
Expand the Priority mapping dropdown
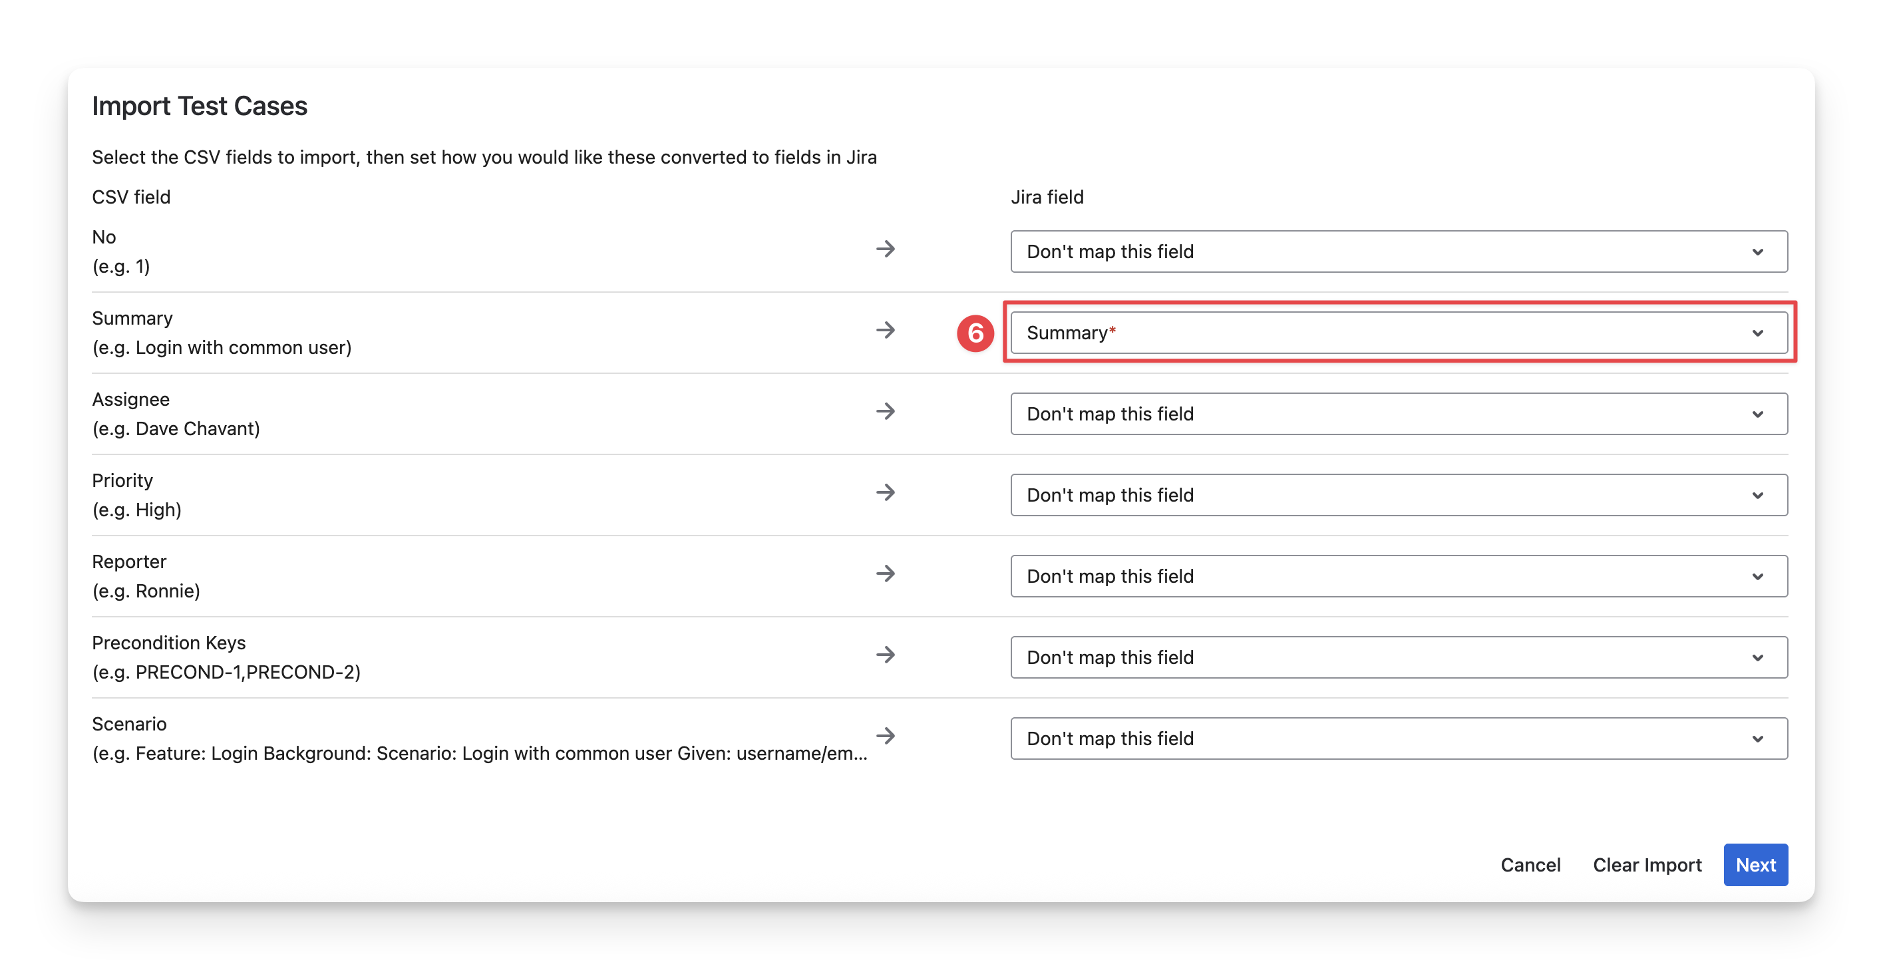[x=1399, y=495]
